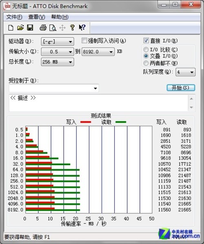Click the 开始(S) start button
The height and width of the screenshot is (244, 204).
click(181, 88)
